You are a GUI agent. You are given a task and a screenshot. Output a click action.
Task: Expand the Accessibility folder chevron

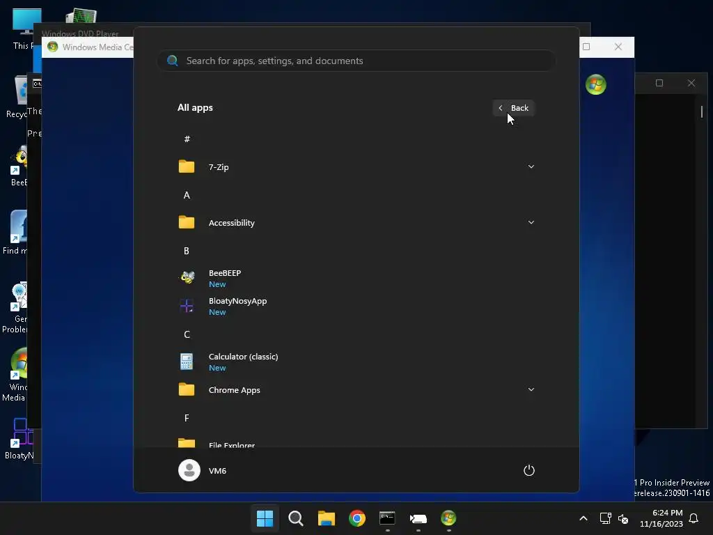click(531, 222)
